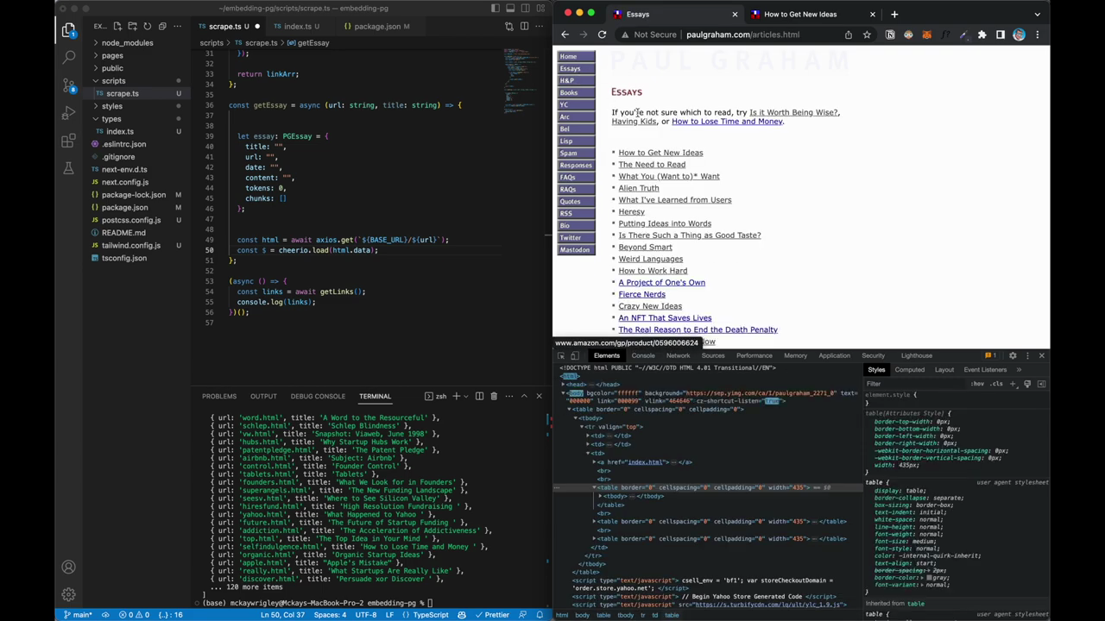The height and width of the screenshot is (621, 1105).
Task: Open the DEBUG CONSOLE panel tab
Action: [318, 396]
